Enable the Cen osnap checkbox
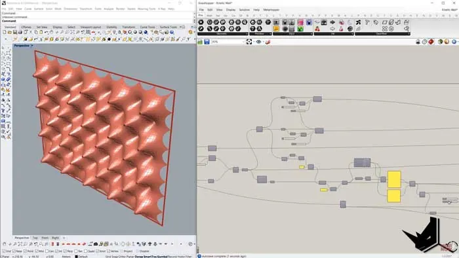The image size is (459, 258). coord(47,251)
